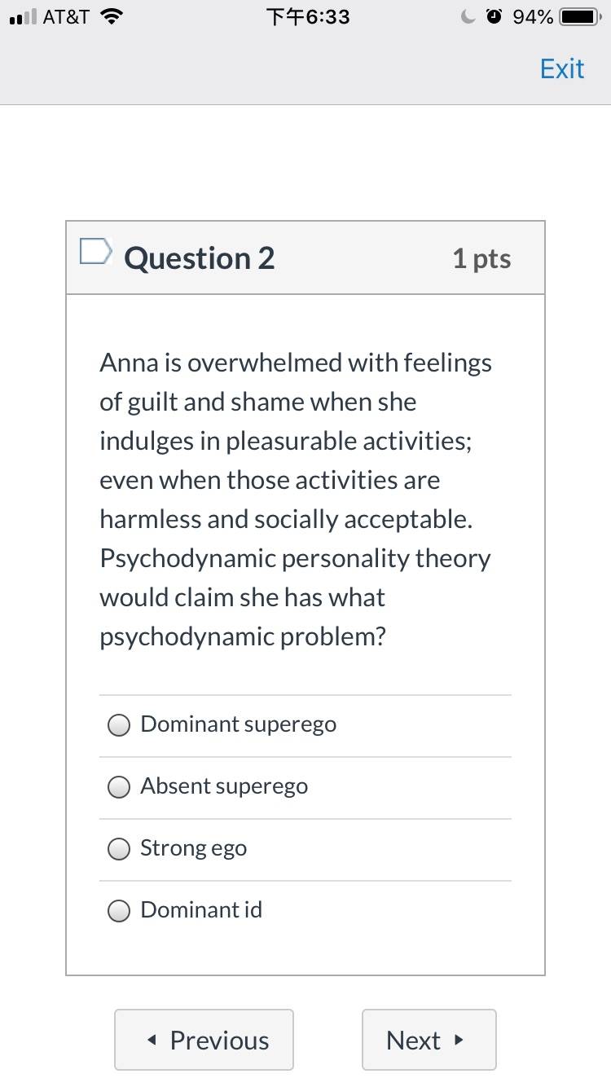The height and width of the screenshot is (1087, 611).
Task: Select the Strong ego radio button
Action: (120, 849)
